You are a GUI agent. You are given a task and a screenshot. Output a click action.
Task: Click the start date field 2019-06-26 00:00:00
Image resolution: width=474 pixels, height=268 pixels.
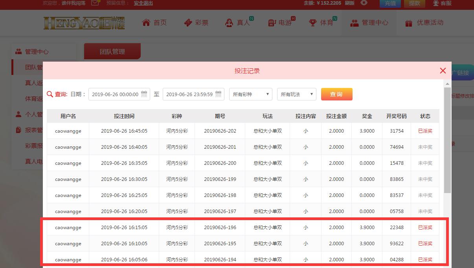click(119, 94)
